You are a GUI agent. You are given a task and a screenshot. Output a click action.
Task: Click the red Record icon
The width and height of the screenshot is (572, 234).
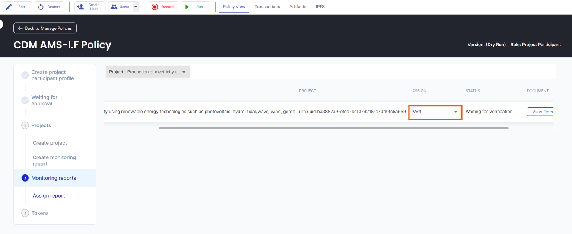155,7
